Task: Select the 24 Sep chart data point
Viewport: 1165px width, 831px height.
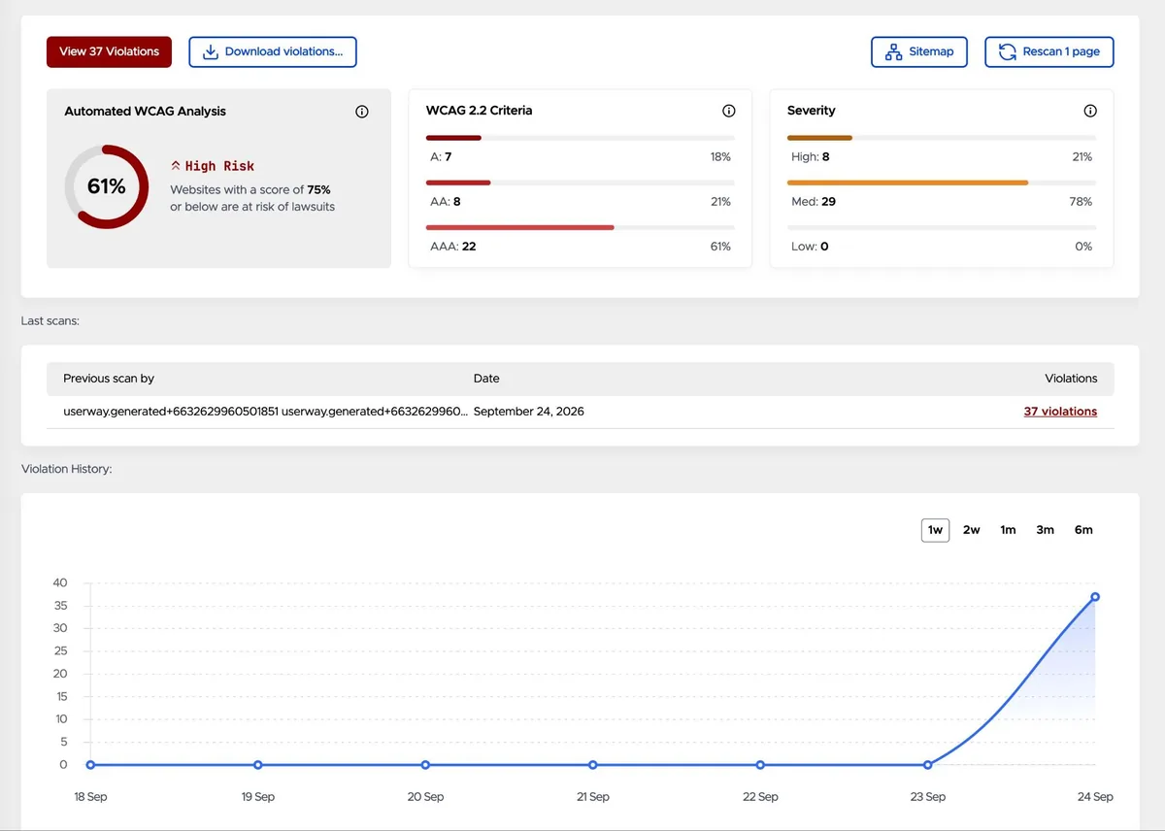Action: point(1095,597)
